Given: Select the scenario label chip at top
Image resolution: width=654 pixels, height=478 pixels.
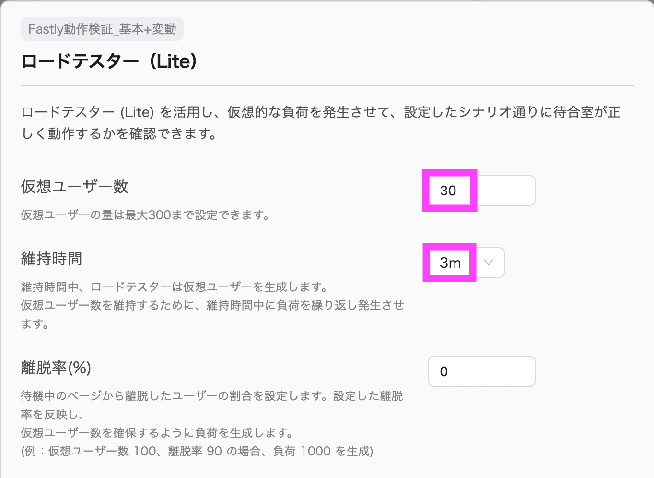Looking at the screenshot, I should (x=102, y=29).
